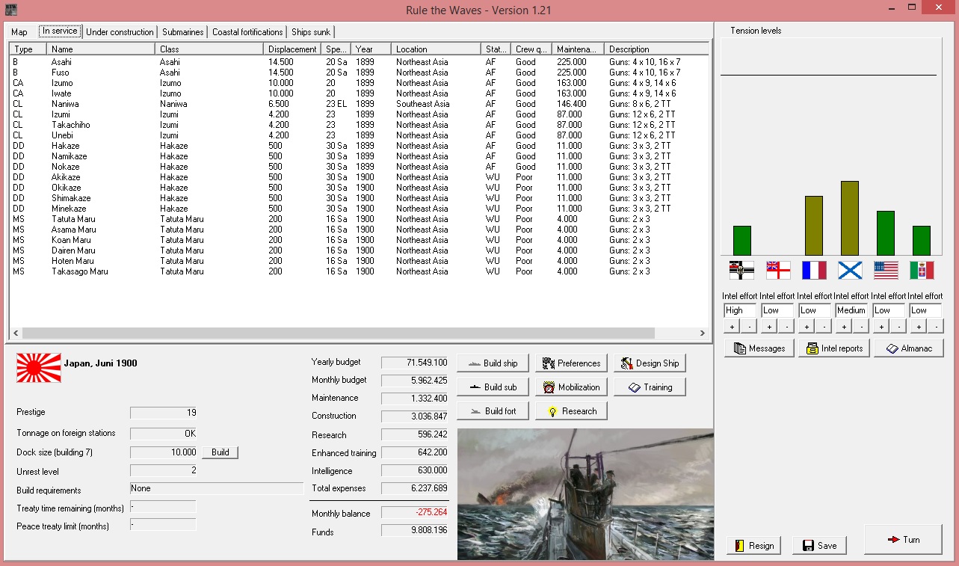Decrease intel effort for Italy
959x566 pixels.
tap(936, 327)
